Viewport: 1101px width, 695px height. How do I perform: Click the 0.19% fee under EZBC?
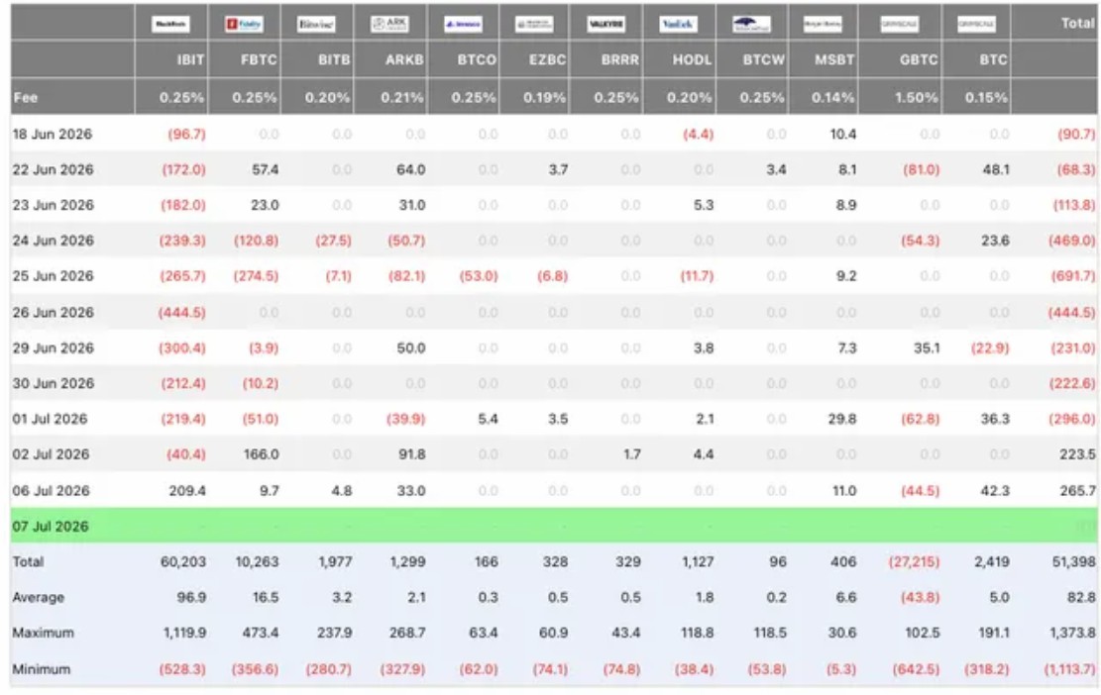point(545,97)
